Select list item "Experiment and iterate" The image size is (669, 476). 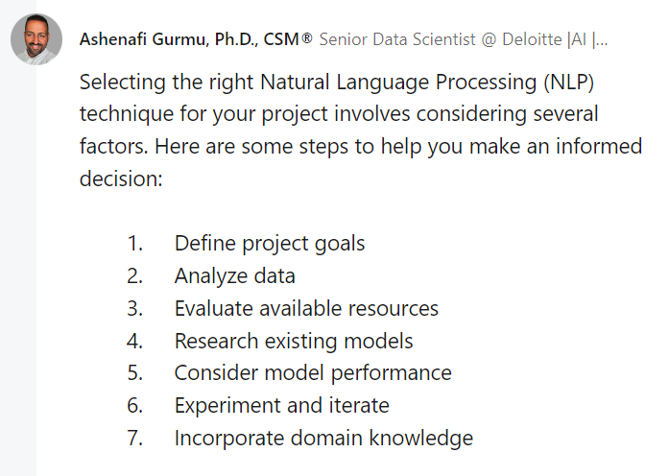(281, 405)
